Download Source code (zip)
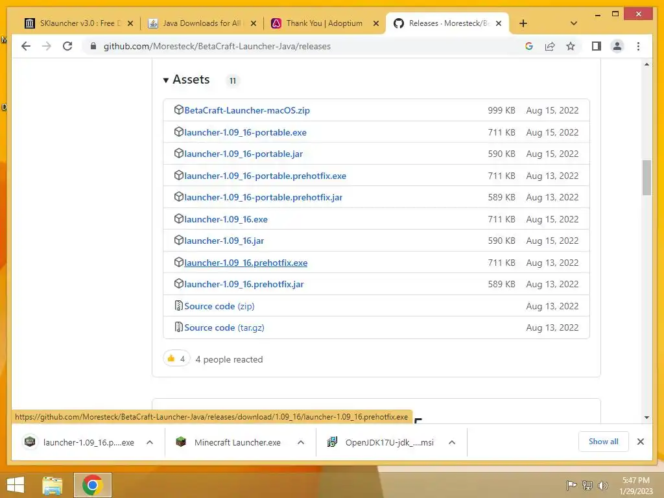 coord(219,306)
